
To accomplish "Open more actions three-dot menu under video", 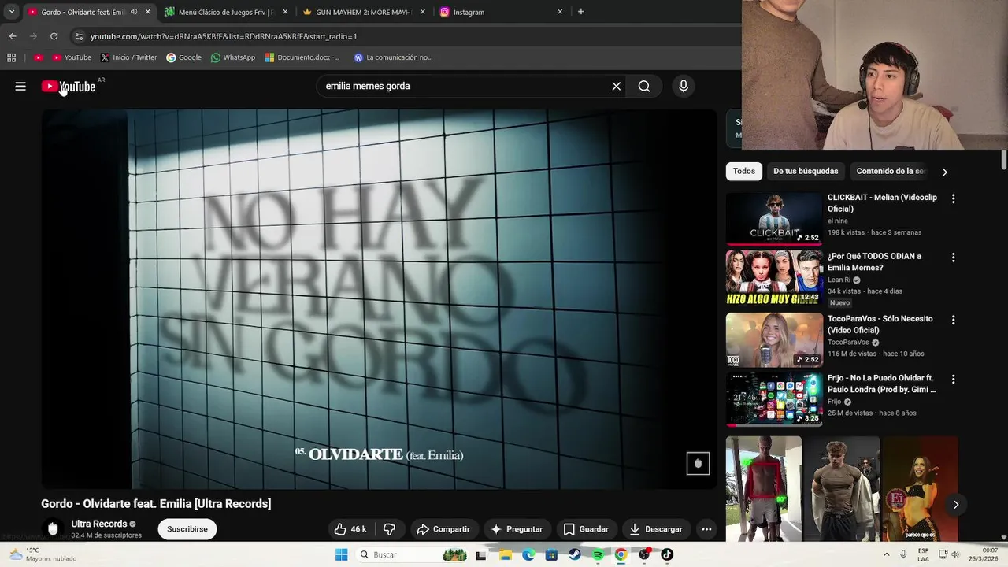I will point(706,529).
